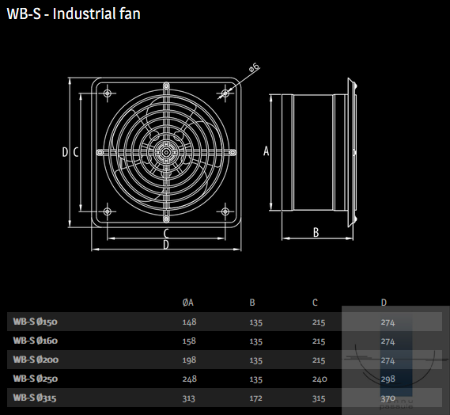Screen dimensions: 450x415
Task: Click the vertical 'C' label left of front view
Action: (76, 152)
